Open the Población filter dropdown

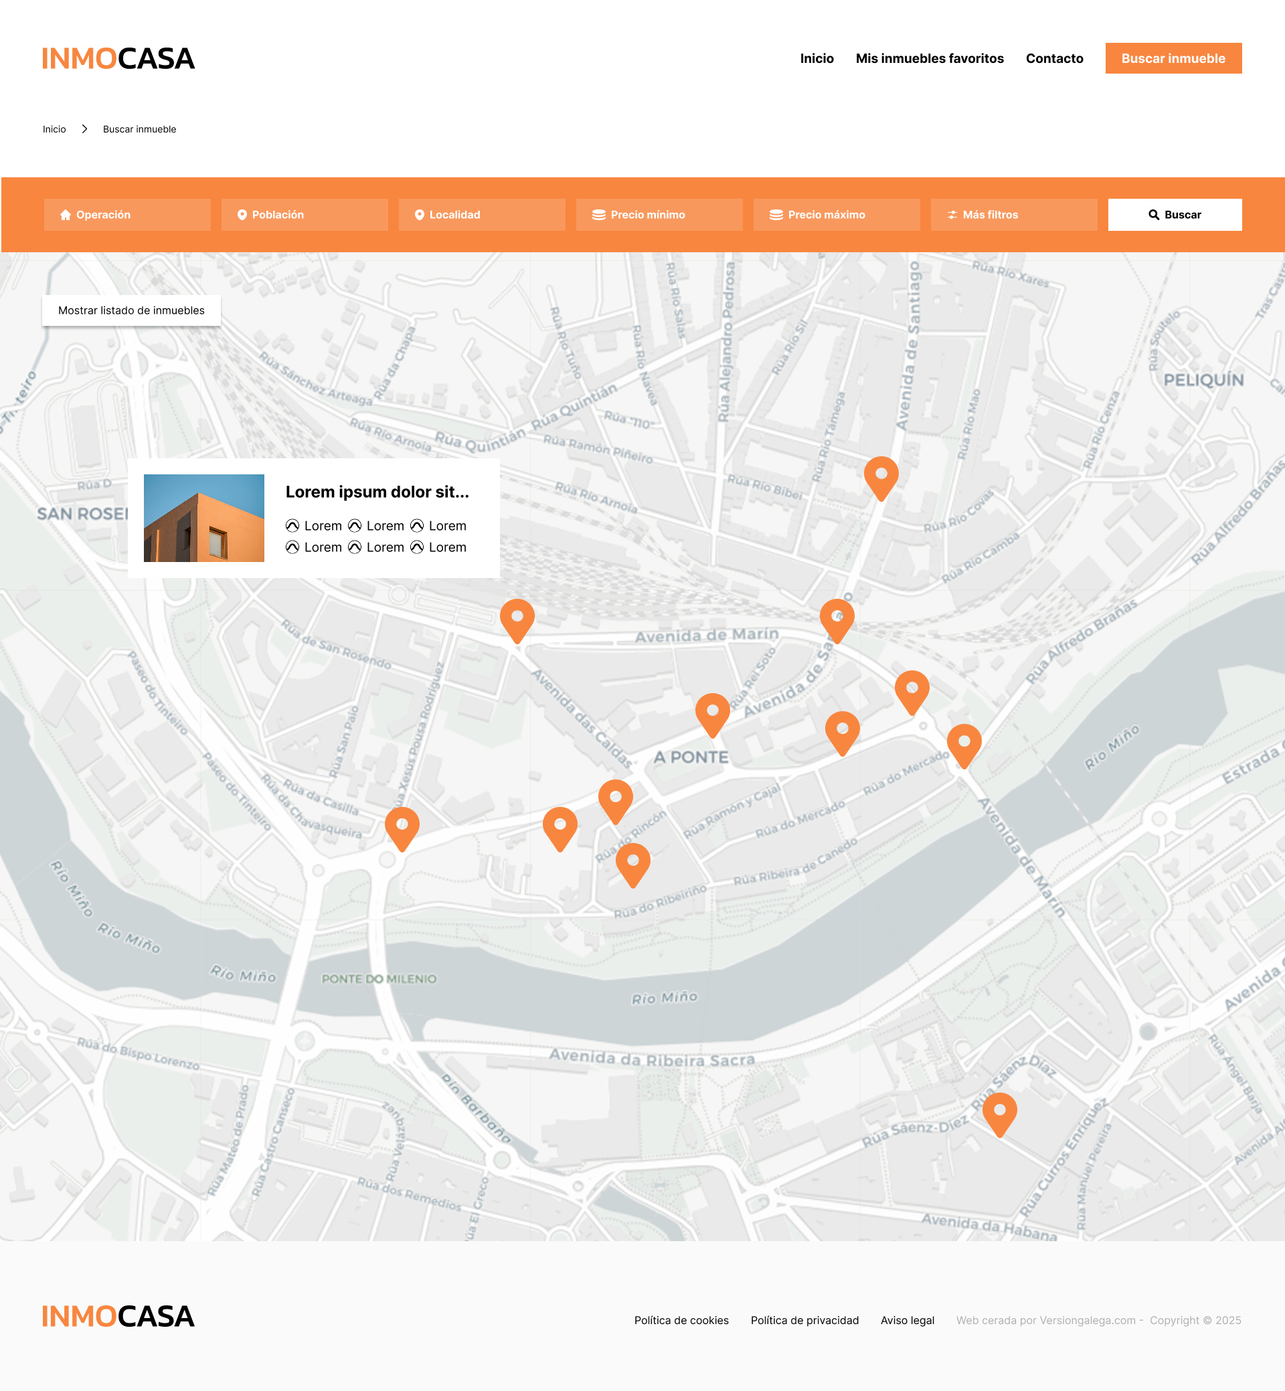point(305,215)
